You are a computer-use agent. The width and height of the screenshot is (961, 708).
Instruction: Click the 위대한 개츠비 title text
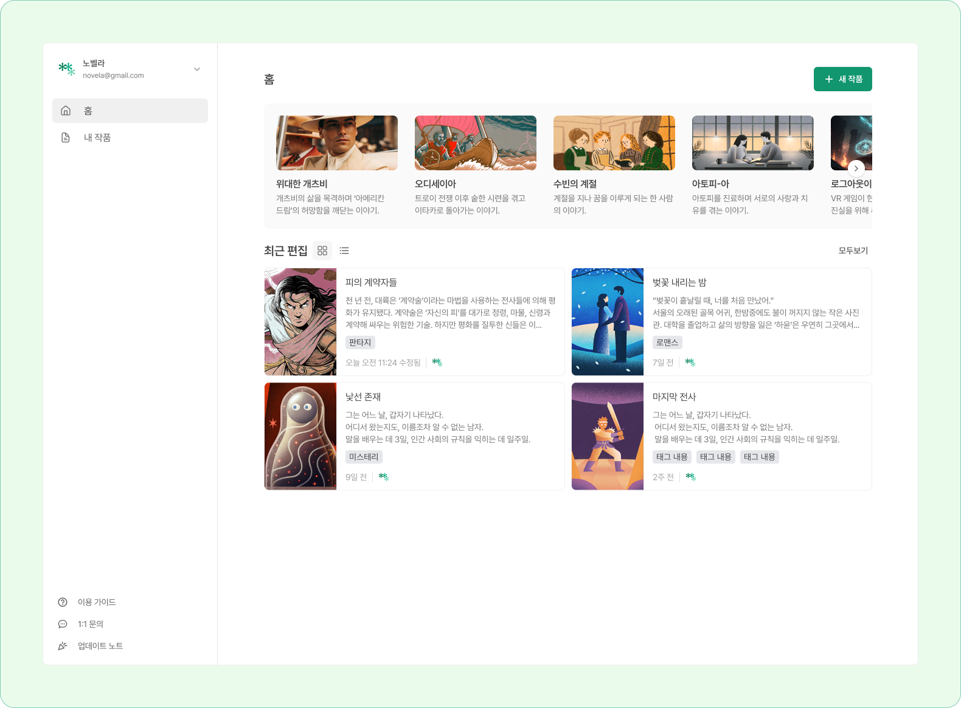302,184
